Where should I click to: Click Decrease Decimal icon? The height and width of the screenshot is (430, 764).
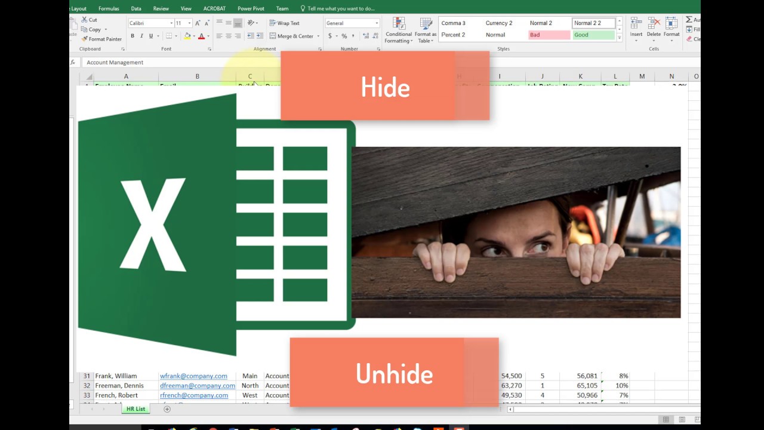pyautogui.click(x=375, y=36)
